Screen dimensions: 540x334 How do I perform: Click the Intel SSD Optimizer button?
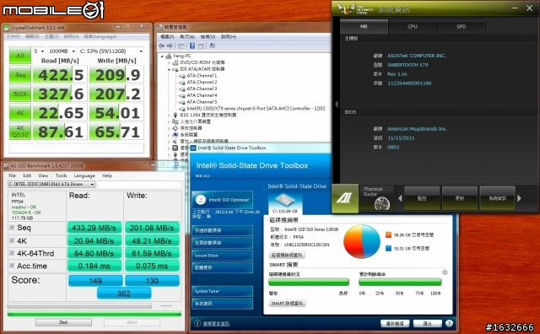(222, 200)
